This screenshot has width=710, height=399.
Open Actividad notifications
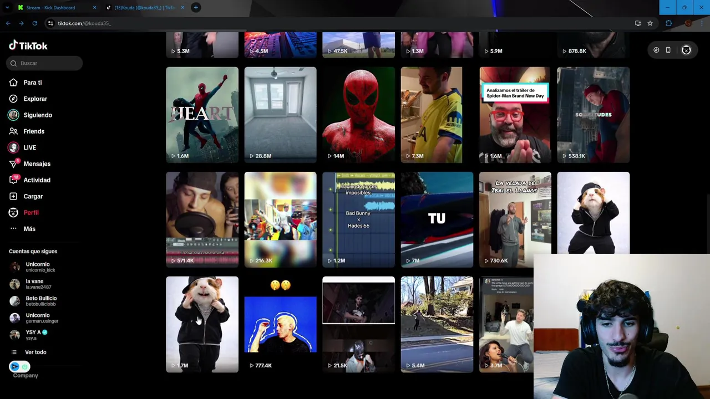click(x=37, y=180)
